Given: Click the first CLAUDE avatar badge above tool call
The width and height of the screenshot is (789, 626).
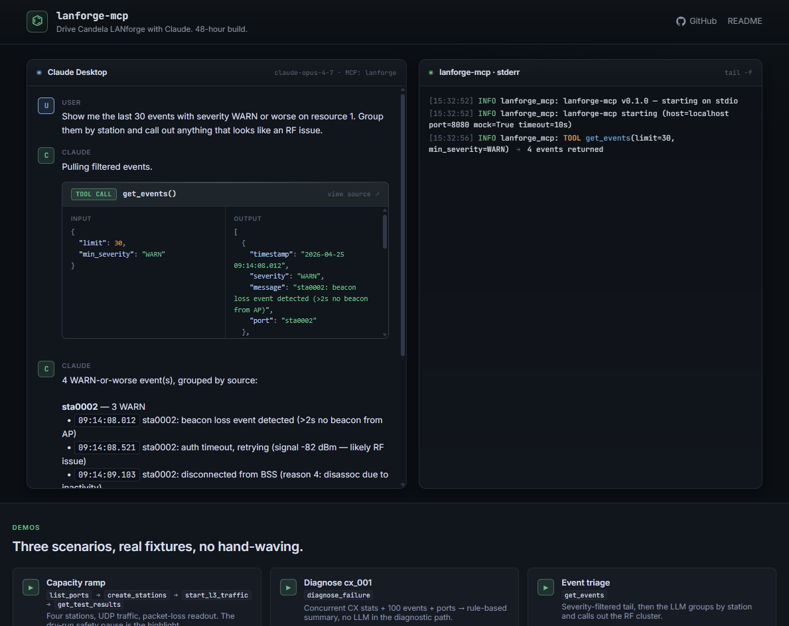Looking at the screenshot, I should tap(46, 155).
